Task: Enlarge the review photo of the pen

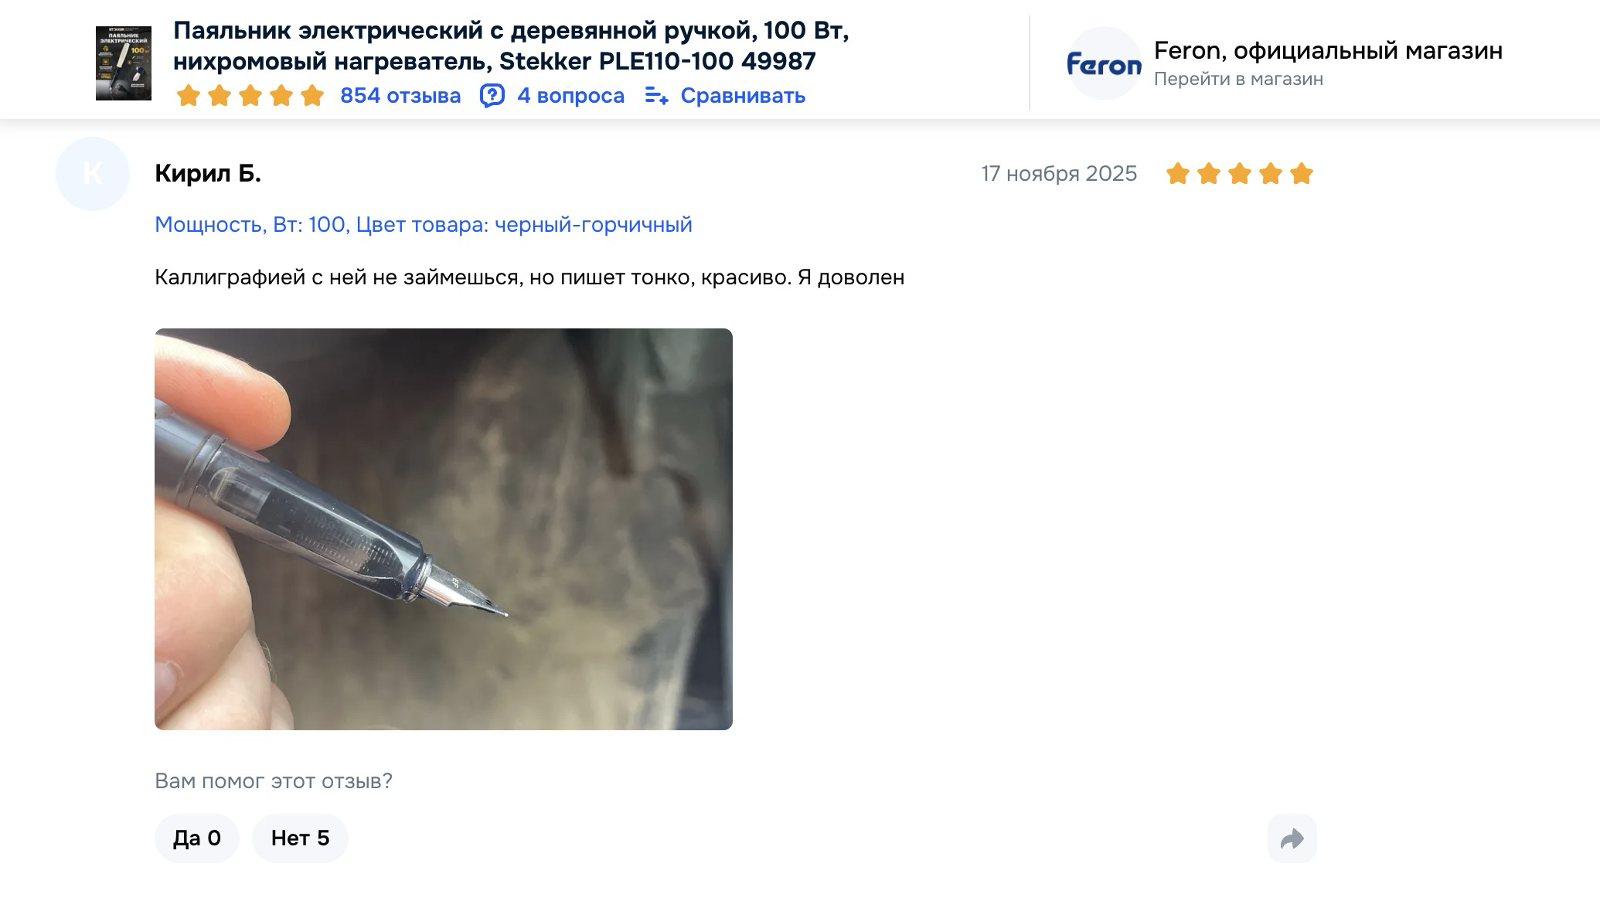Action: (x=444, y=529)
